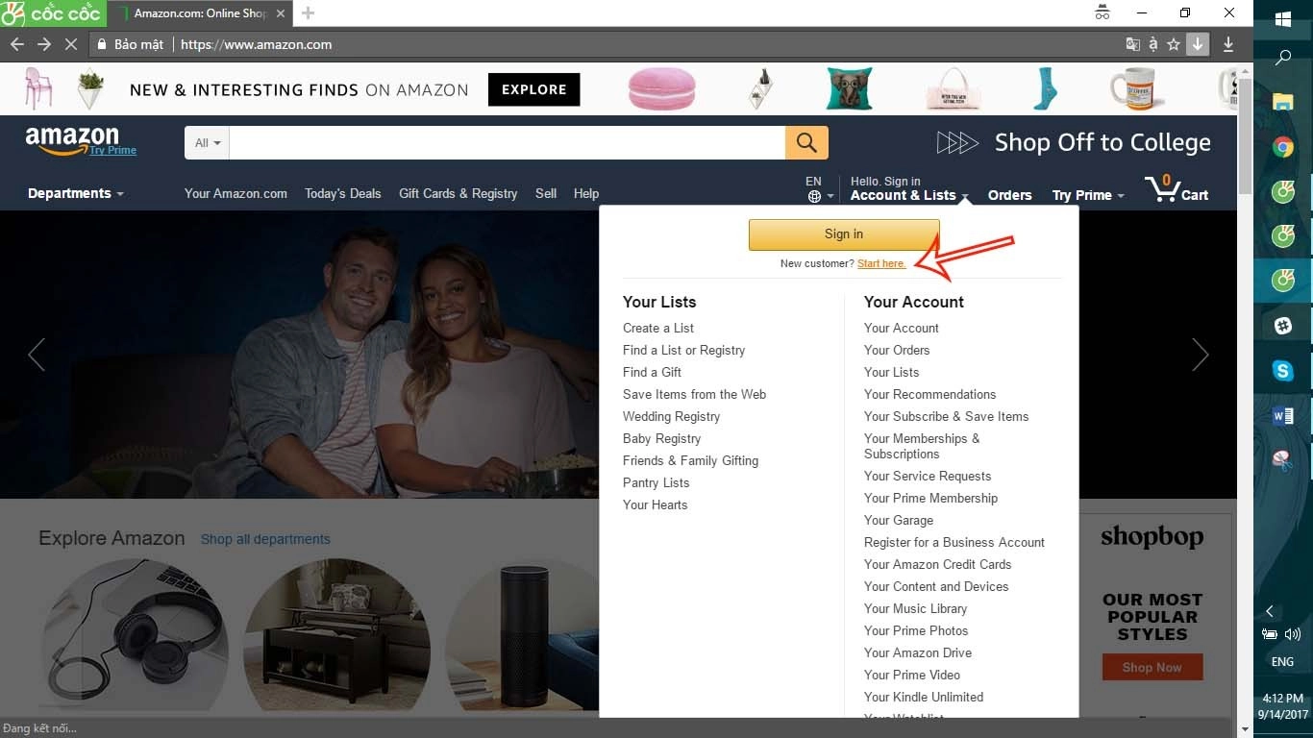
Task: Switch to the Amazon.com browser tab
Action: coord(197,13)
